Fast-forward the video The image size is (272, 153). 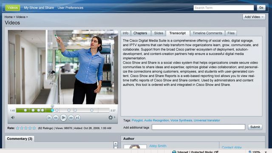coord(71,118)
